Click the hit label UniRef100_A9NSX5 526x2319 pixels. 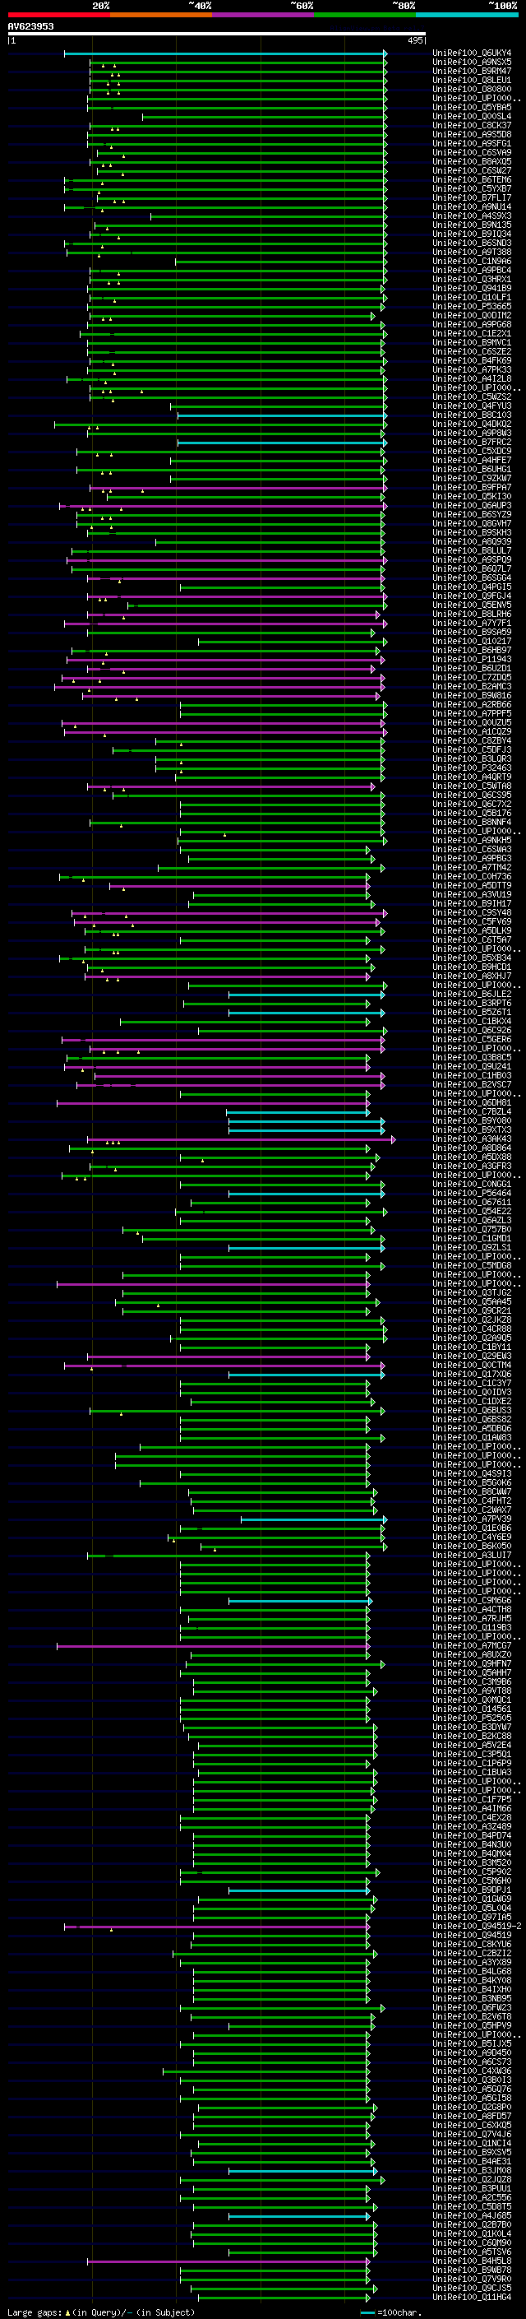click(x=472, y=63)
